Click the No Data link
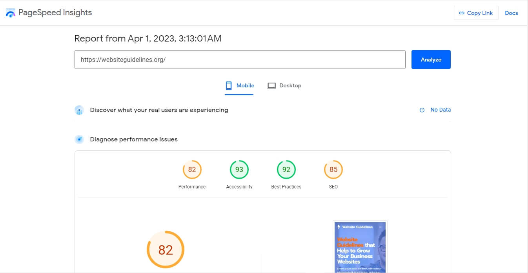 coord(441,110)
